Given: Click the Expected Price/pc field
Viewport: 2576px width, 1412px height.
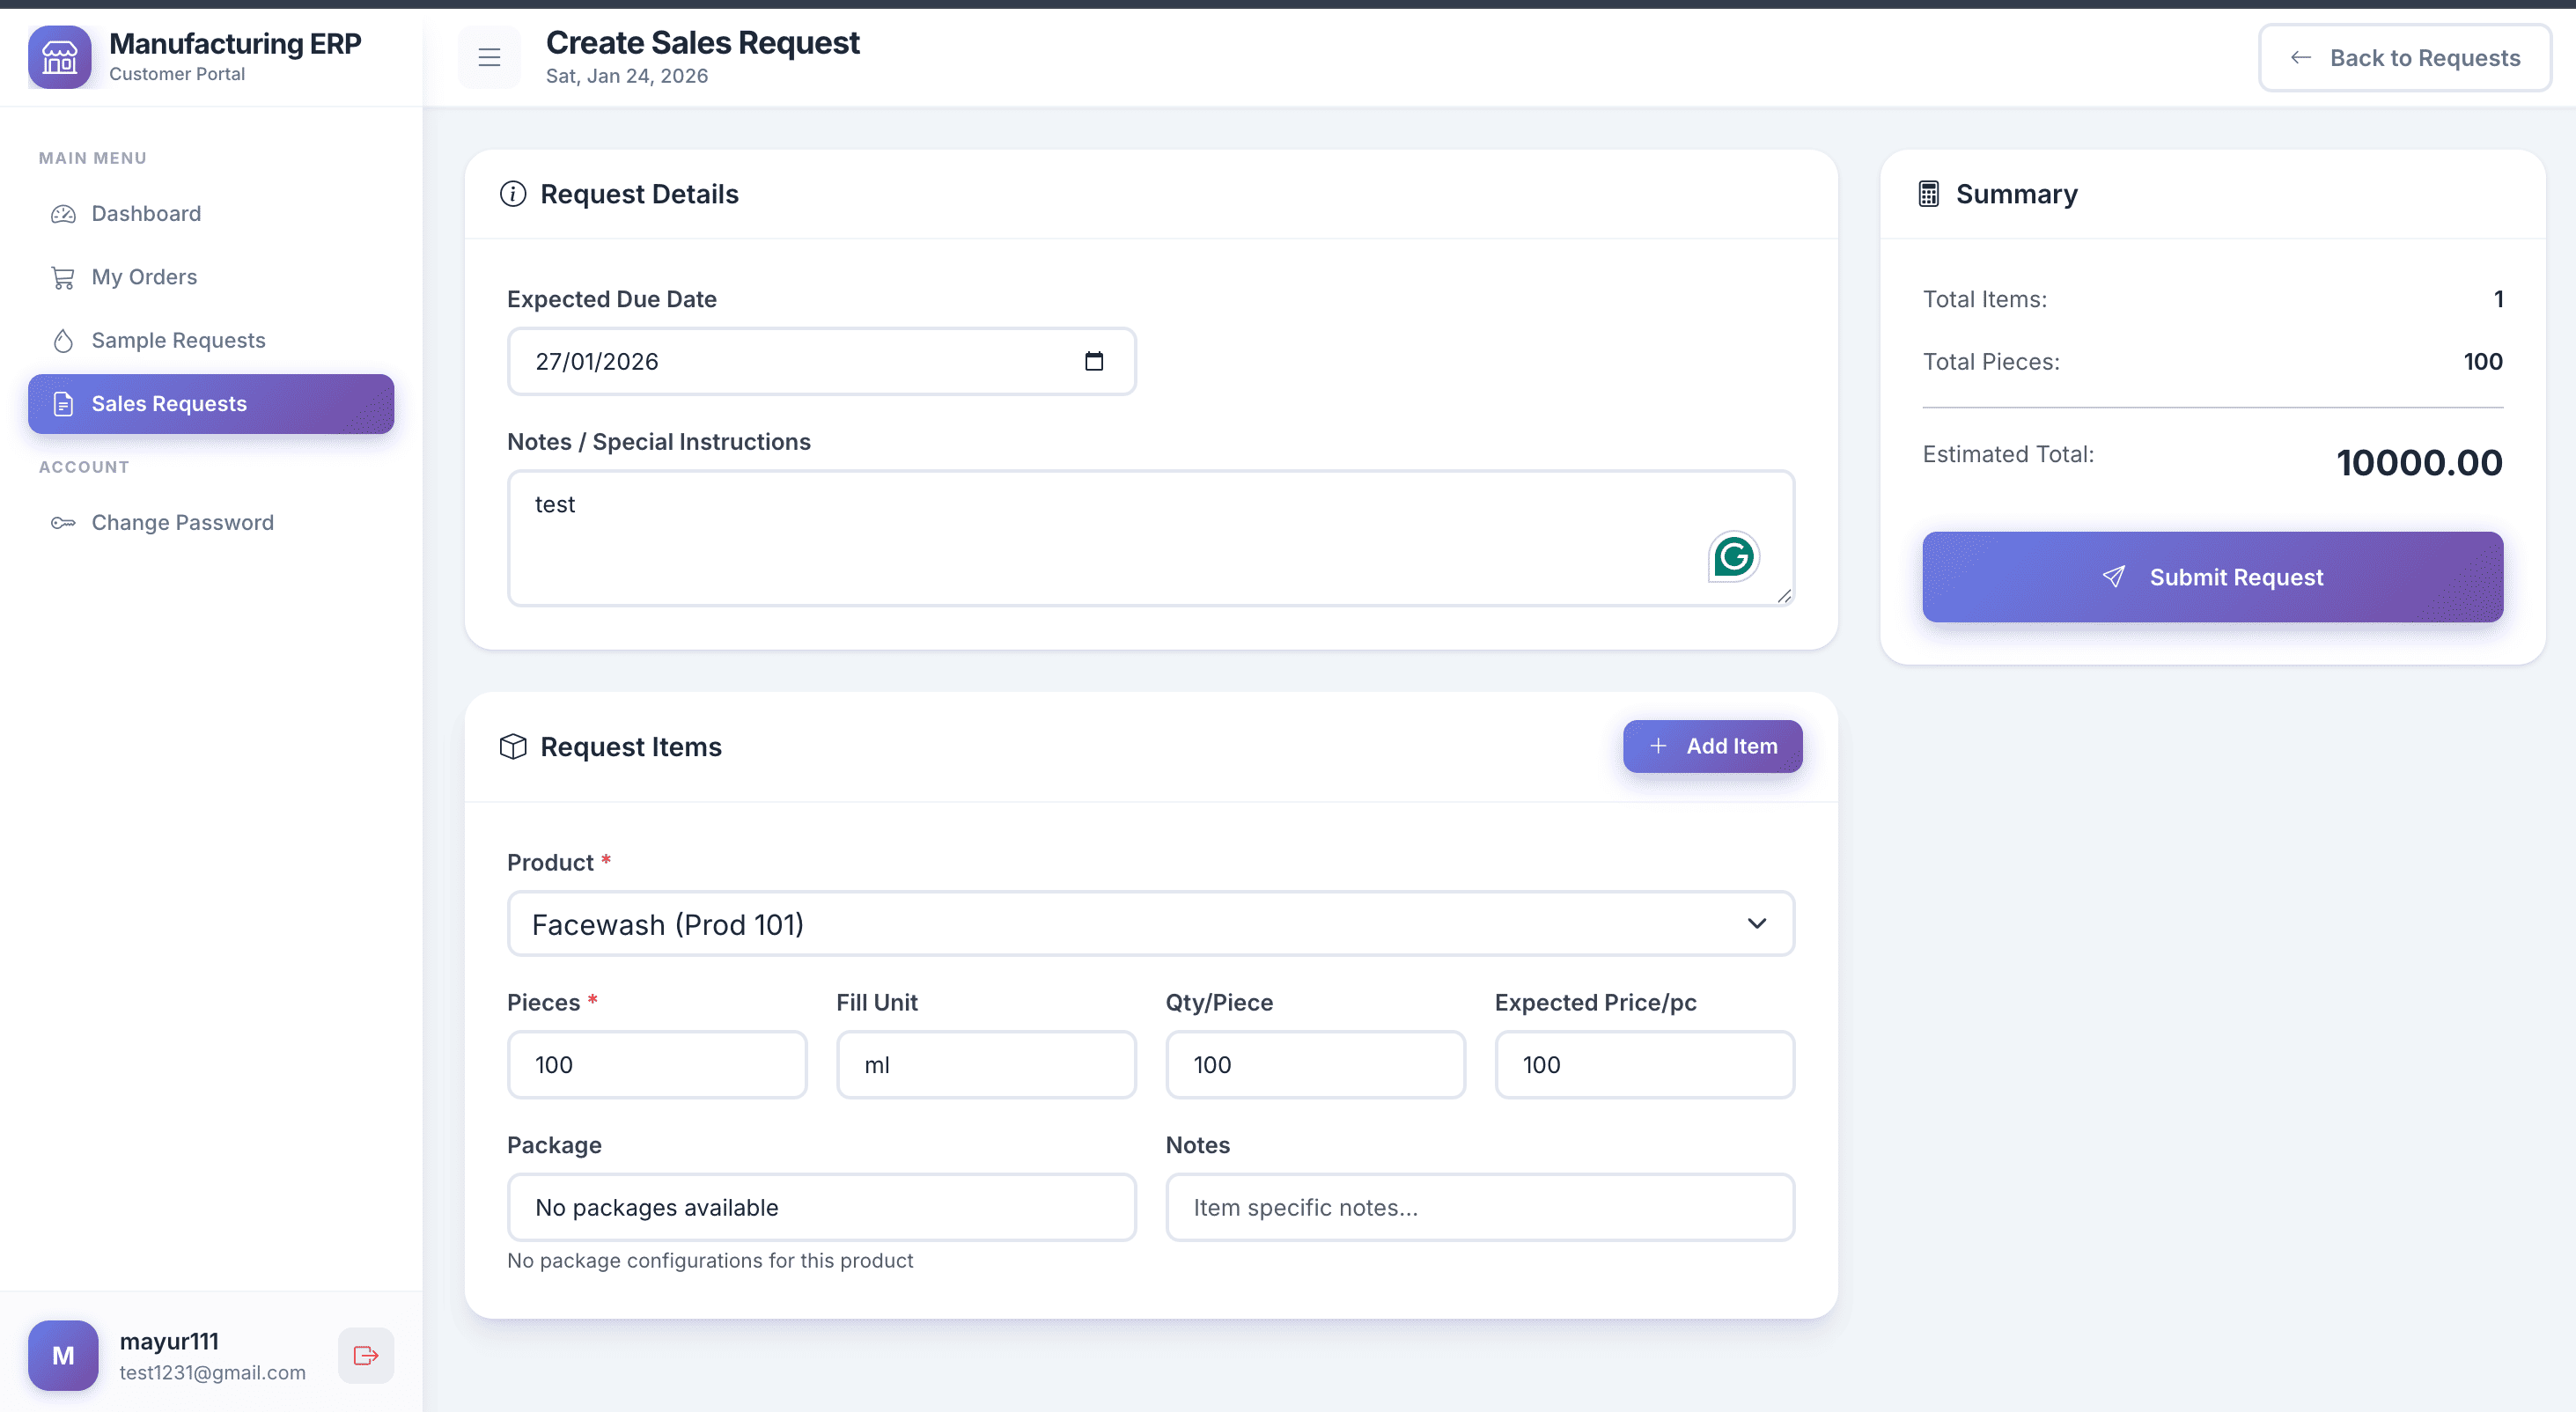Looking at the screenshot, I should point(1644,1065).
